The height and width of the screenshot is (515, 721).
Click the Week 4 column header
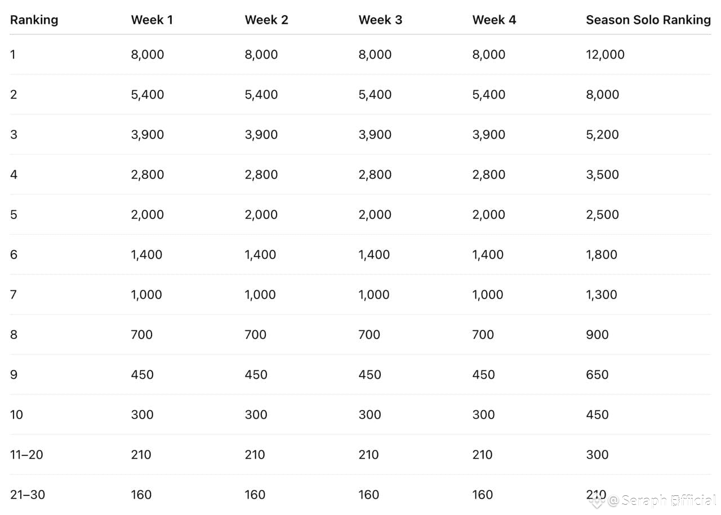(494, 20)
